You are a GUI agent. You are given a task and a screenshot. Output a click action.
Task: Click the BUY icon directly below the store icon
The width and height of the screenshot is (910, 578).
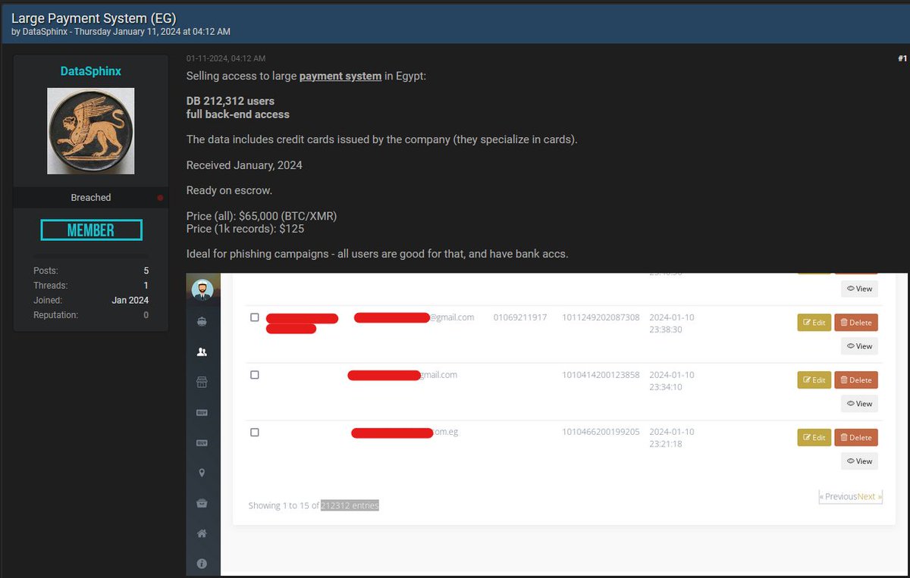pyautogui.click(x=202, y=413)
